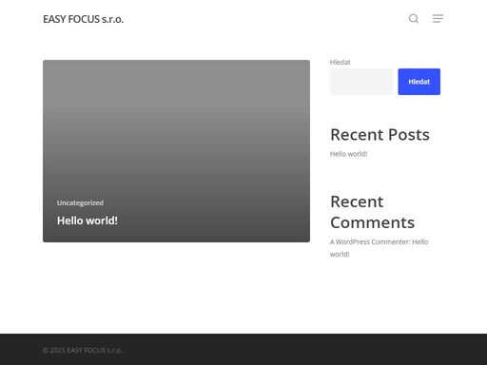Open the hamburger menu icon
The image size is (487, 365).
click(x=438, y=18)
